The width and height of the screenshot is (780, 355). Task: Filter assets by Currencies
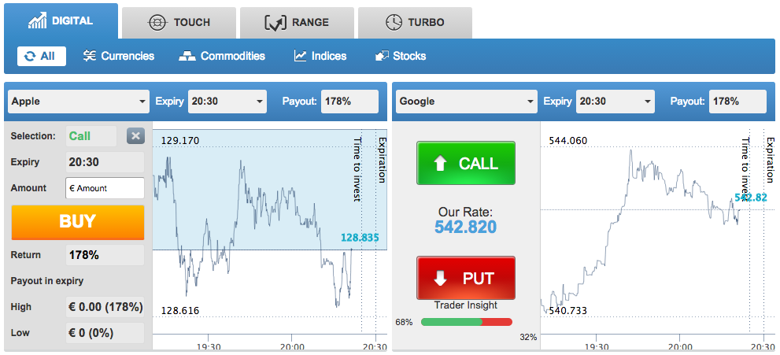(118, 56)
